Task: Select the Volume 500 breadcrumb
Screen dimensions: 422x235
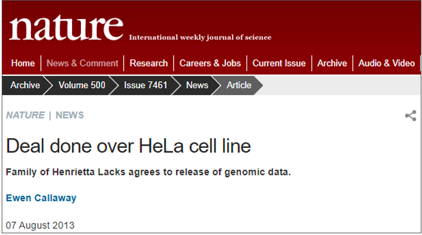Action: click(x=82, y=85)
